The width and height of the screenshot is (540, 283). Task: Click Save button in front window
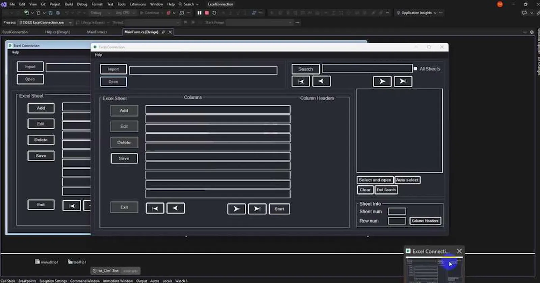124,158
